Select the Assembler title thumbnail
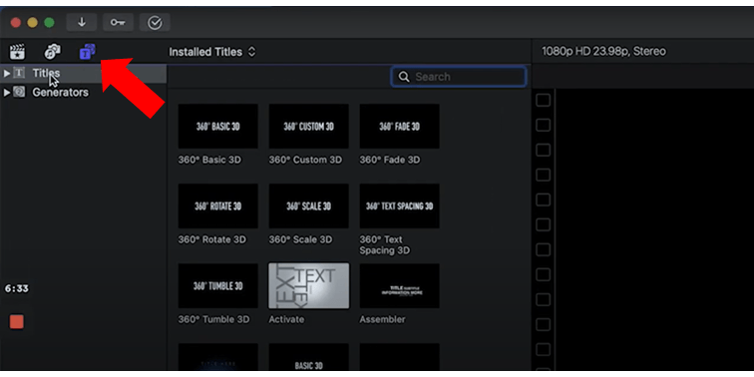The image size is (754, 377). 399,285
